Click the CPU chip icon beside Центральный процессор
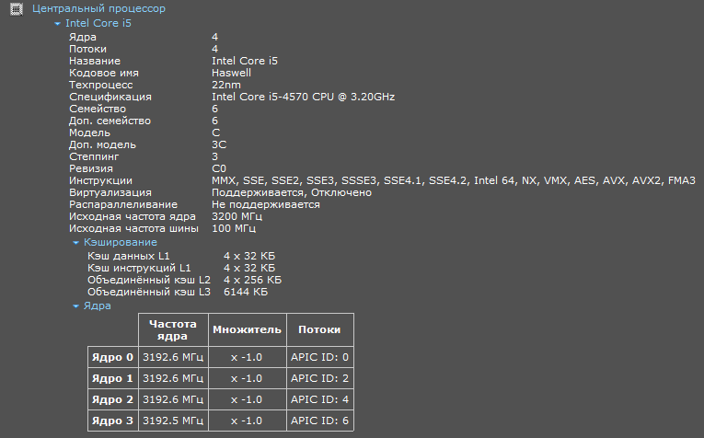This screenshot has width=704, height=438. coord(17,9)
